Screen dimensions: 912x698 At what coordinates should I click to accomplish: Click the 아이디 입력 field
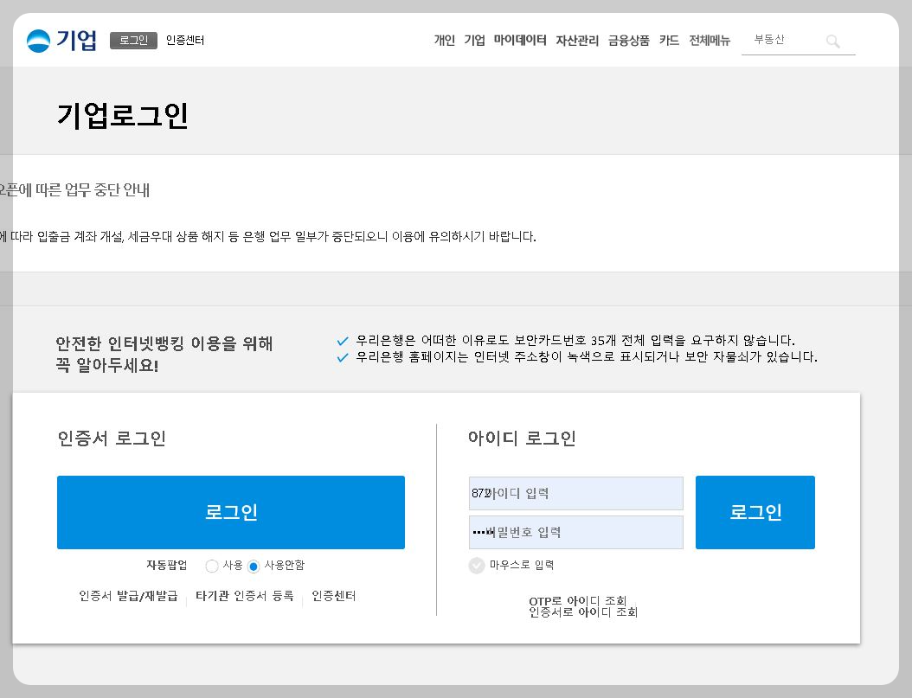575,493
